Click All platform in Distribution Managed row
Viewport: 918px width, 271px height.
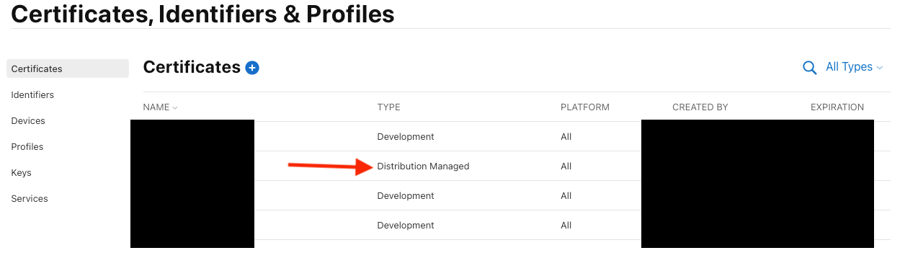pos(566,166)
